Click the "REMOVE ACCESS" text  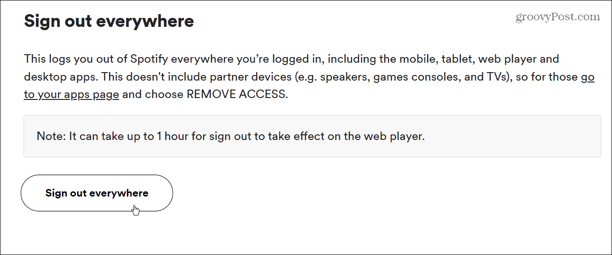pyautogui.click(x=236, y=94)
